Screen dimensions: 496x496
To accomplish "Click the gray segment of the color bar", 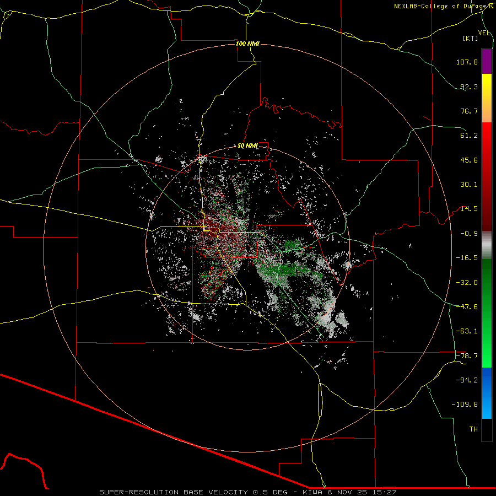I will click(487, 245).
